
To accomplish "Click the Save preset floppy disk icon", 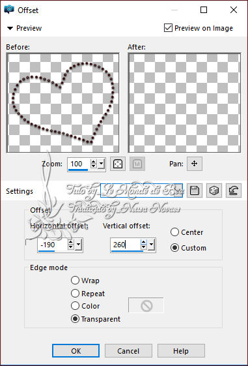I will point(195,191).
